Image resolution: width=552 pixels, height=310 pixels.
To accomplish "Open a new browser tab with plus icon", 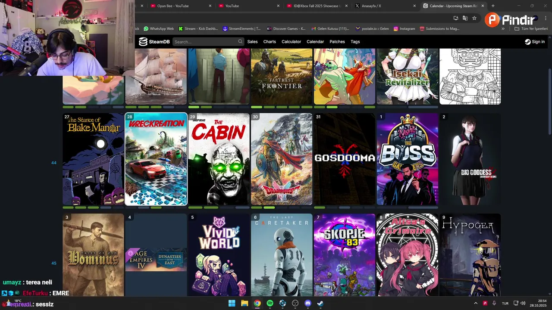I will [x=493, y=6].
